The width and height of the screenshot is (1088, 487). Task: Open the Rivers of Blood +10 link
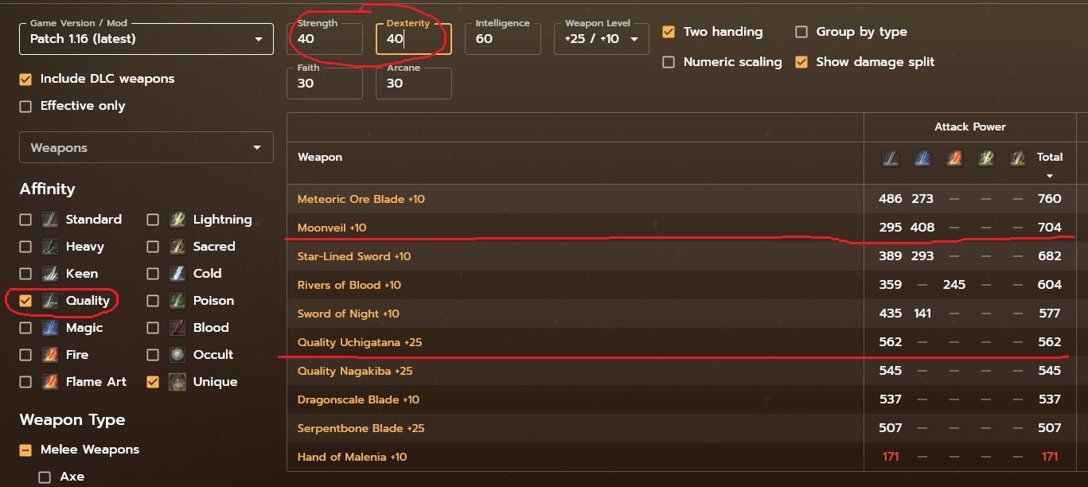pos(349,285)
